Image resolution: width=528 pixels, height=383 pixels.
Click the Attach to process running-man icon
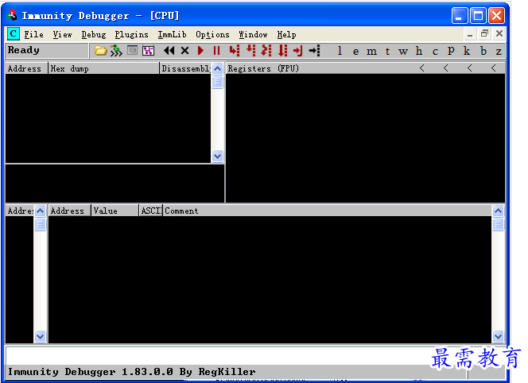point(116,51)
